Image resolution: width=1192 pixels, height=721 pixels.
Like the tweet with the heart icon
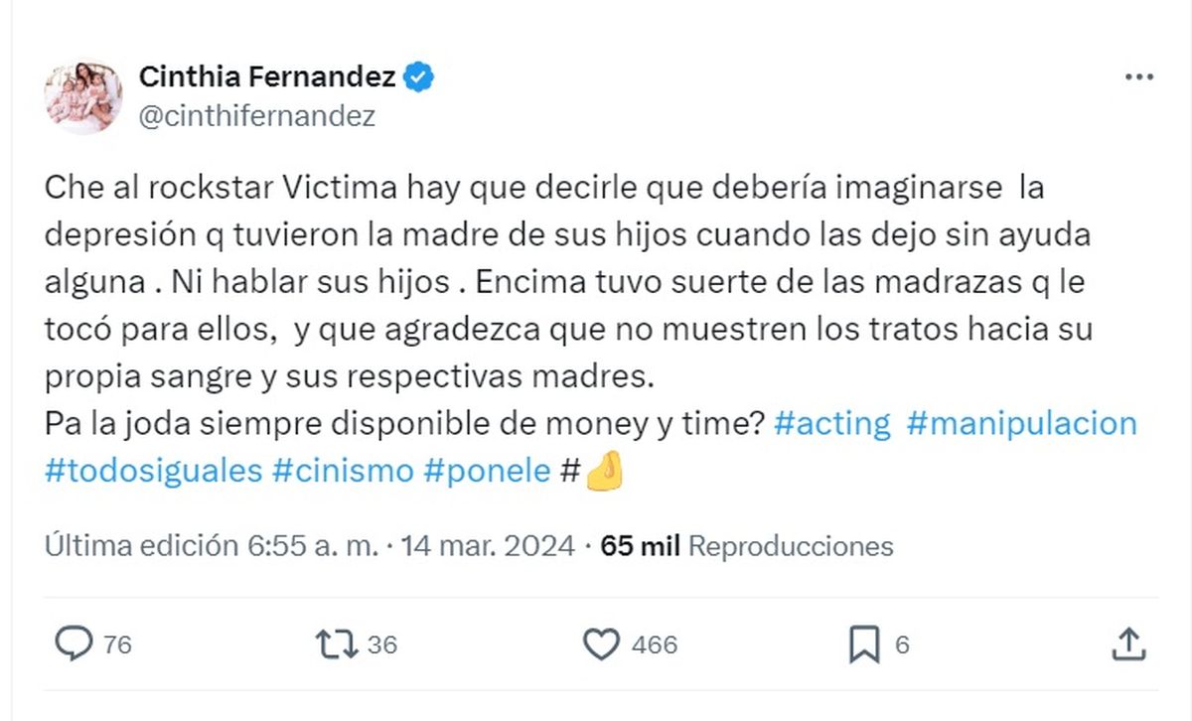coord(601,645)
